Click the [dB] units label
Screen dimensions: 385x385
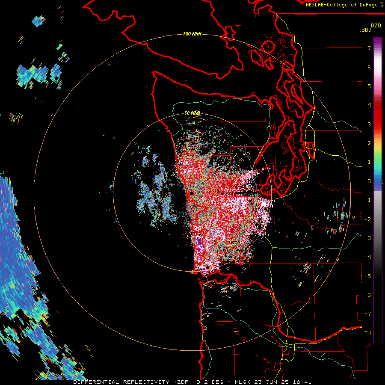pos(365,30)
